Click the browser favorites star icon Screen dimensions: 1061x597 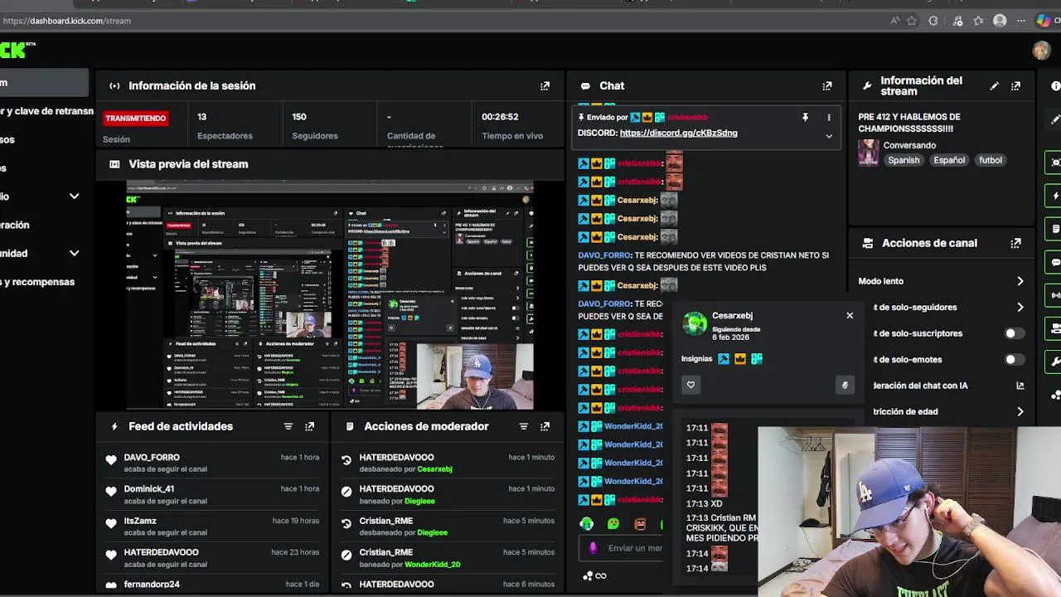tap(912, 21)
